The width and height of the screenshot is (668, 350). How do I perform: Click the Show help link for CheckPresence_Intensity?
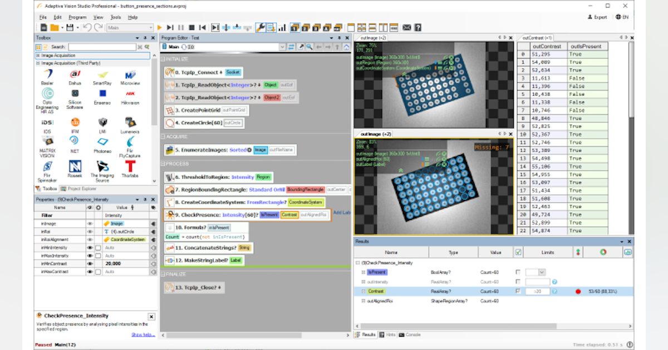143,334
